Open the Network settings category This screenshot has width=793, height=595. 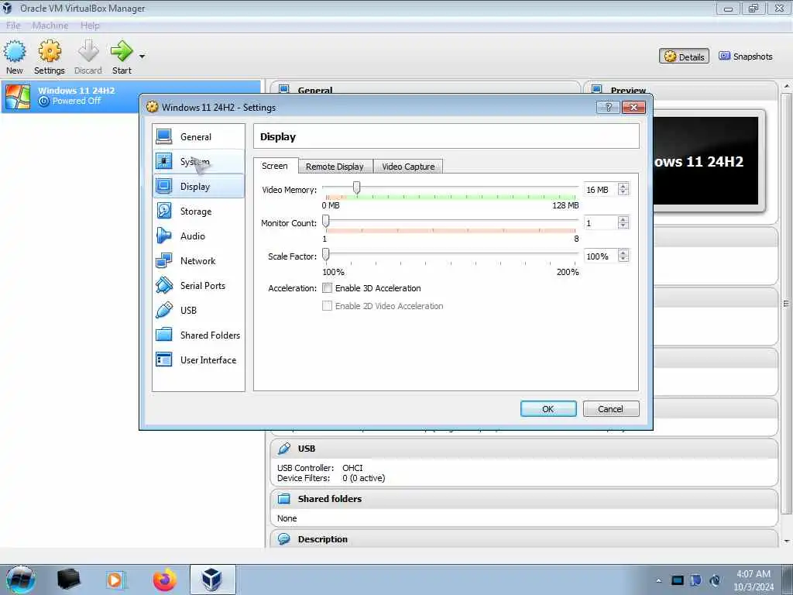(x=198, y=260)
